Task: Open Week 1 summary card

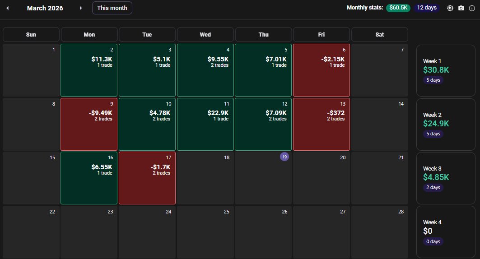Action: (x=446, y=71)
